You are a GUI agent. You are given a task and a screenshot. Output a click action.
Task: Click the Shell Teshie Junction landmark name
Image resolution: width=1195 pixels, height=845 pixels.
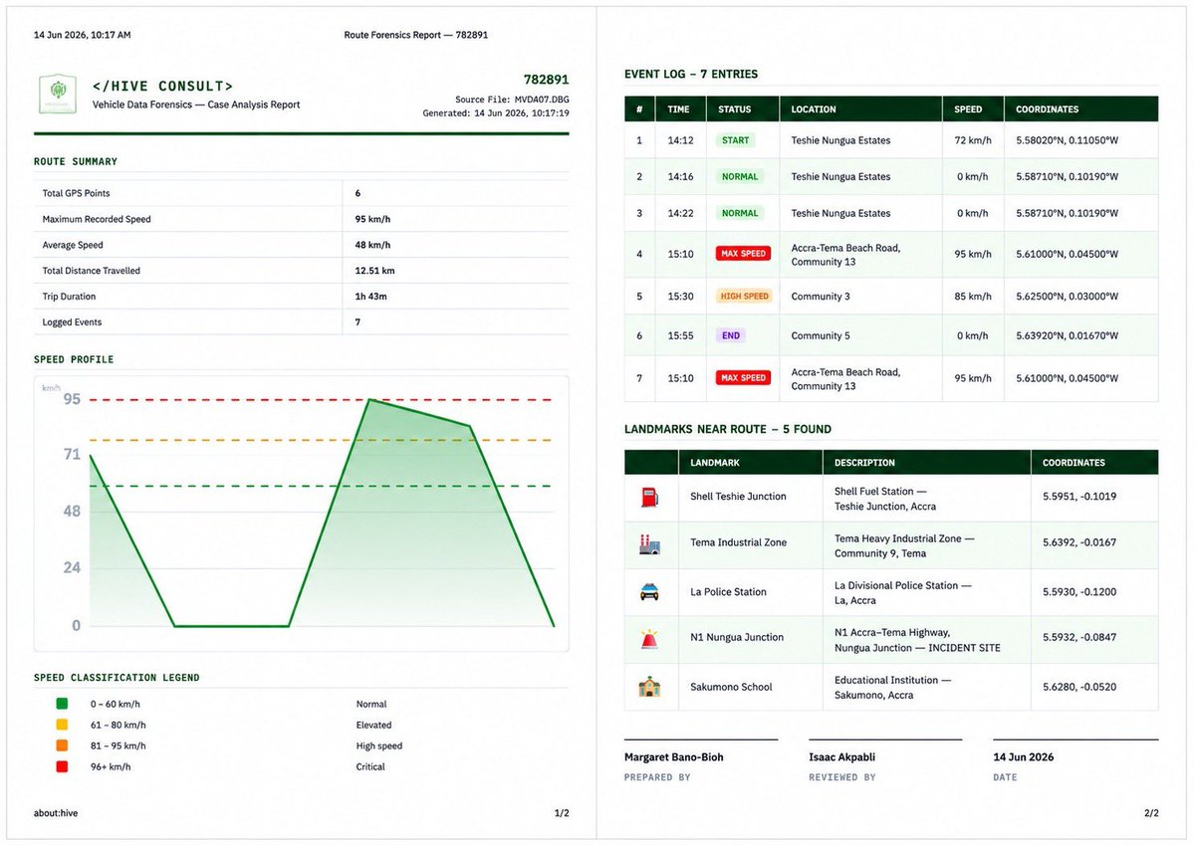pos(738,497)
